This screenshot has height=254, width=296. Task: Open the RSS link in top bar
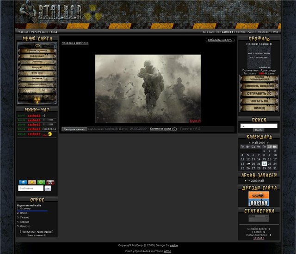276,32
